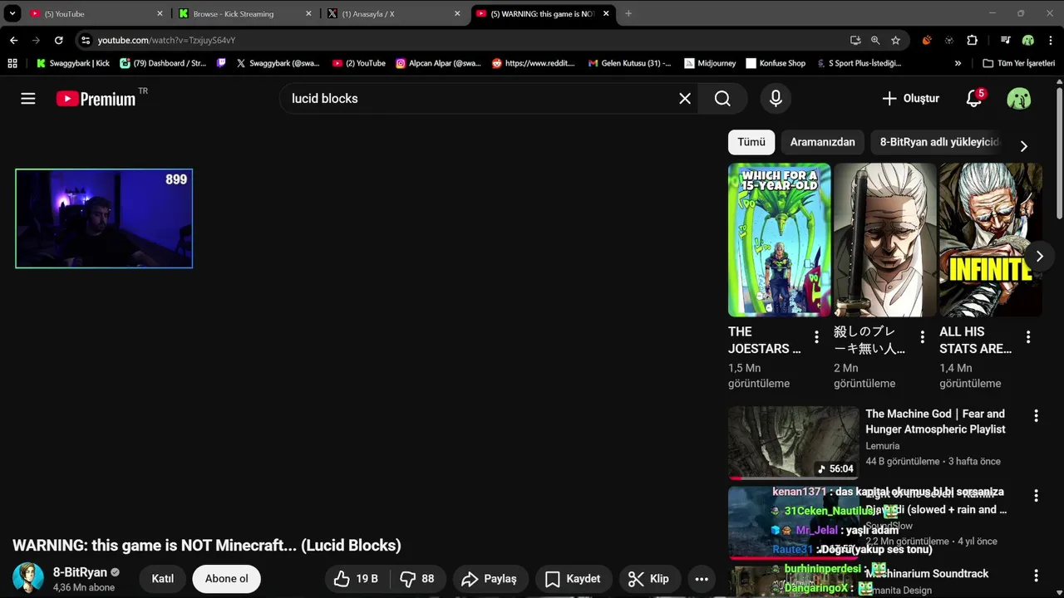Open the Gelen Kutusu Gmail bookmark
Image resolution: width=1064 pixels, height=598 pixels.
coord(629,63)
